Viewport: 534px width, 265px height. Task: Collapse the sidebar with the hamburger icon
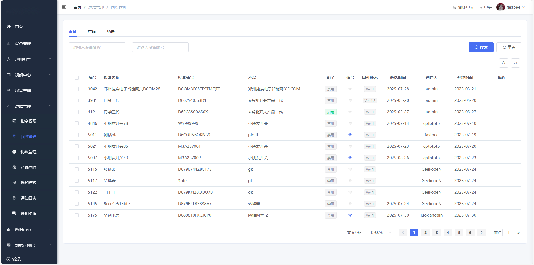(64, 7)
